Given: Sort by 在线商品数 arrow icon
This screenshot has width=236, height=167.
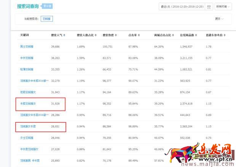Looking at the screenshot, I should [195, 35].
